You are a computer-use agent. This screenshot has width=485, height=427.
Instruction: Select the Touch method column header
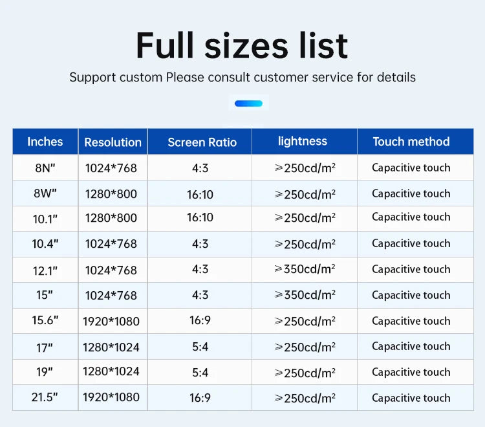point(411,141)
